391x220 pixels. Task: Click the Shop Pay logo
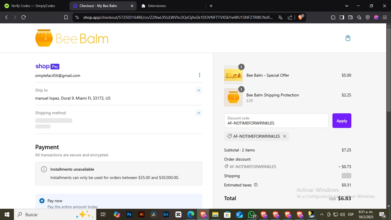click(x=47, y=66)
